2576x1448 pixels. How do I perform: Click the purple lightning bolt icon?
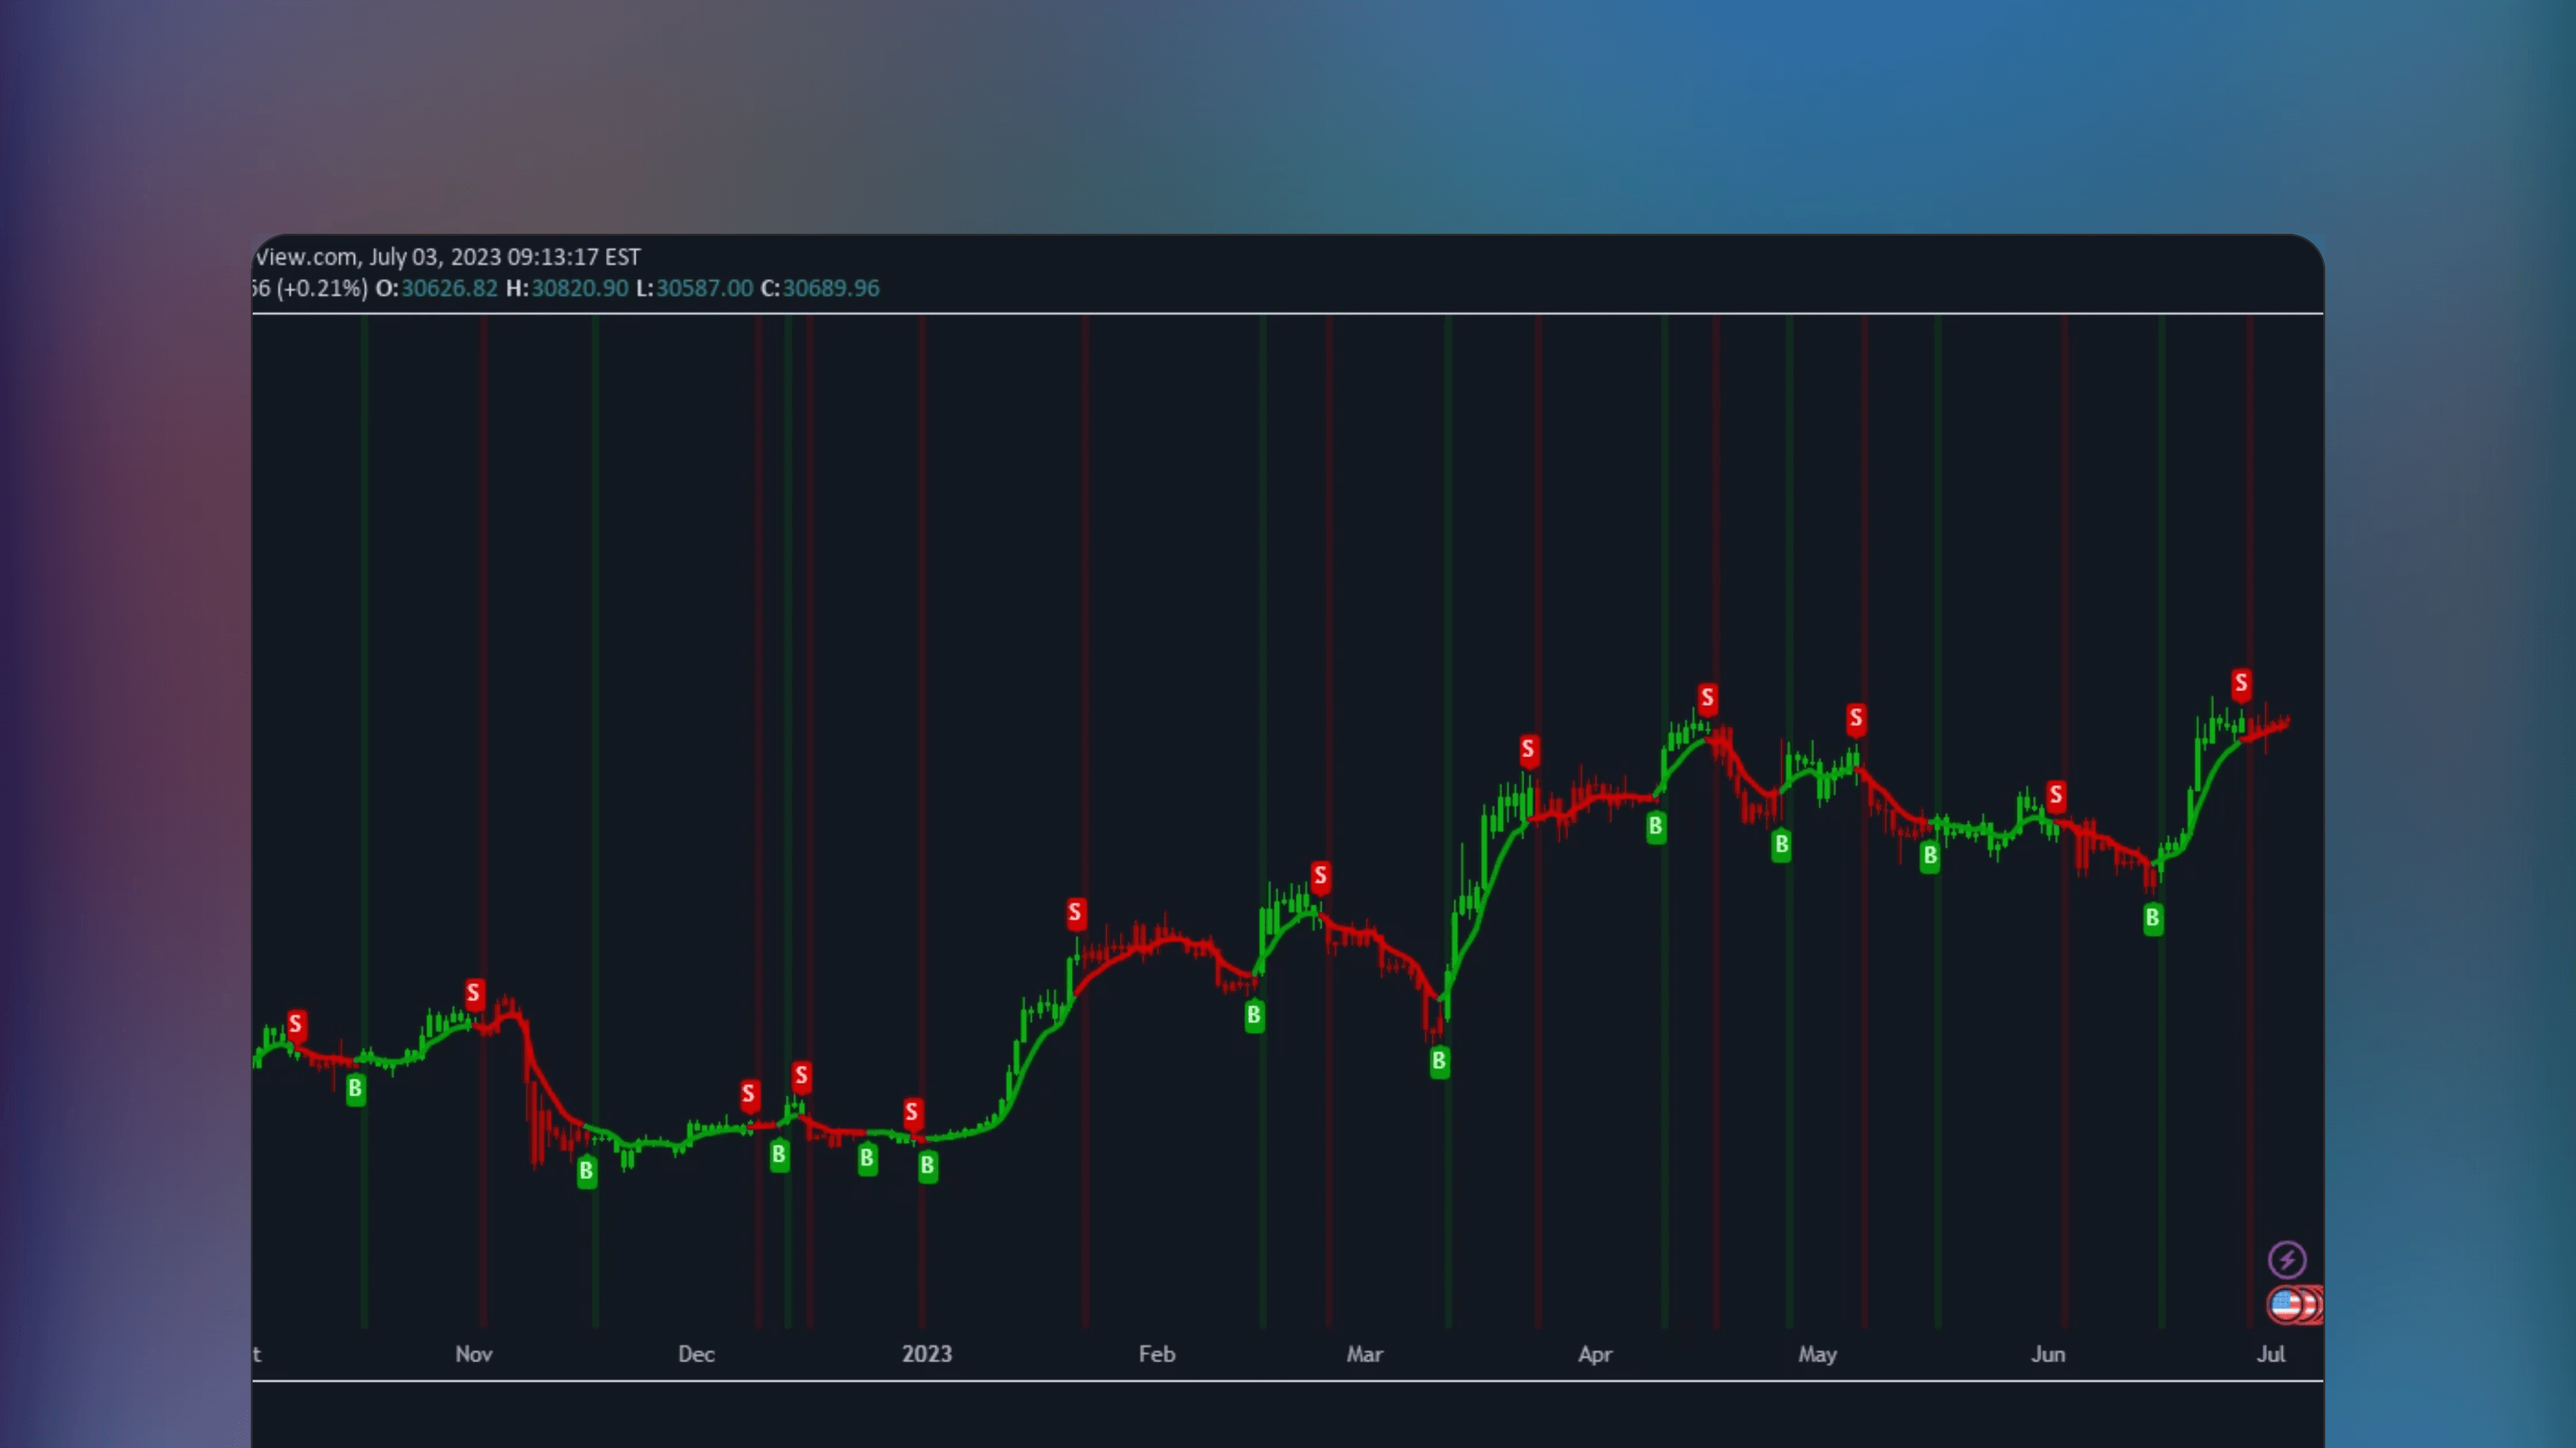tap(2287, 1260)
